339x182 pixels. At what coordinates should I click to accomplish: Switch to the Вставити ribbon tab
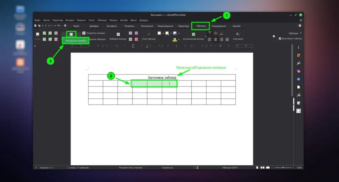(x=112, y=26)
